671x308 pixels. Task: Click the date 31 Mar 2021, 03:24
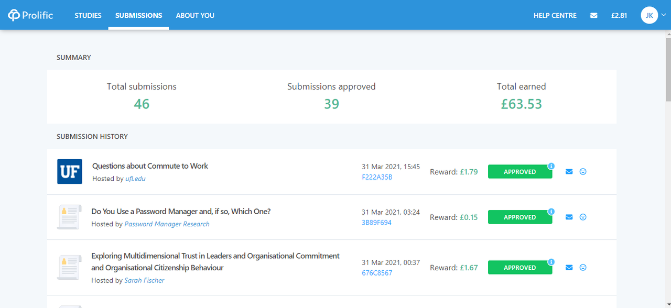[x=391, y=213]
